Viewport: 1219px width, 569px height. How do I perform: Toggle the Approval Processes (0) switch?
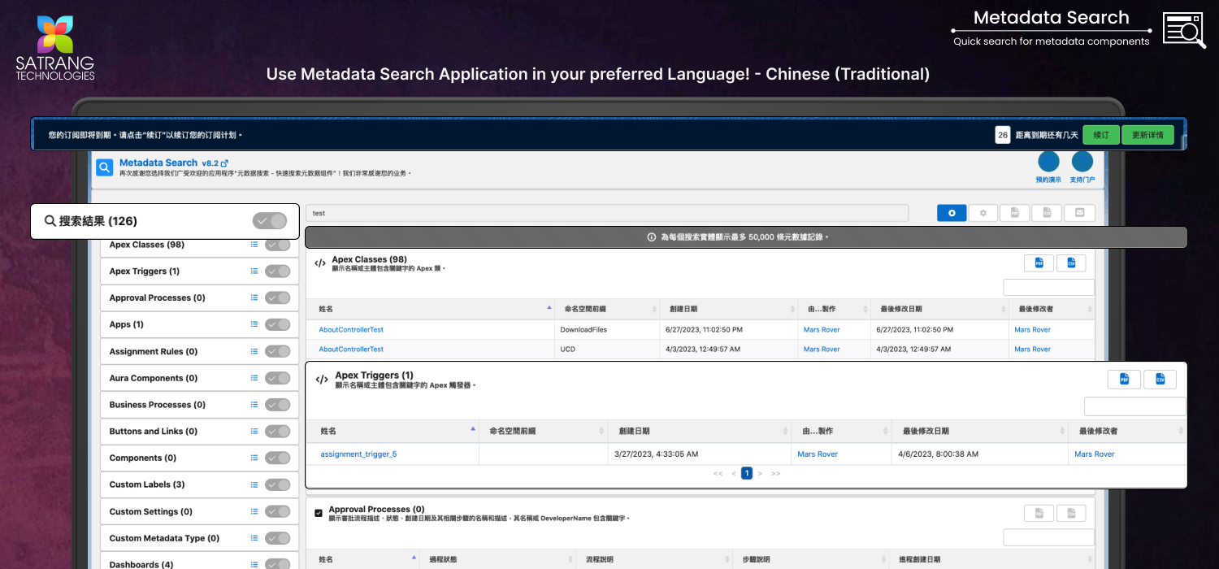[x=277, y=298]
